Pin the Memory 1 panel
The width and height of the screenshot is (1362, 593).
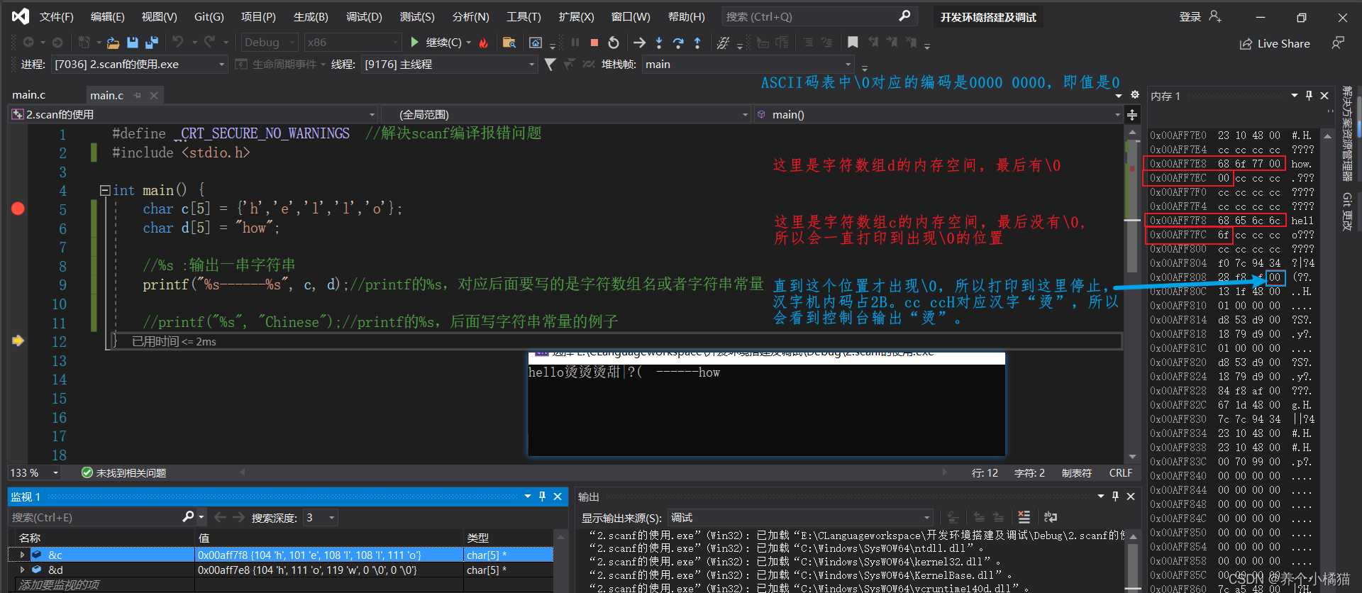1309,96
